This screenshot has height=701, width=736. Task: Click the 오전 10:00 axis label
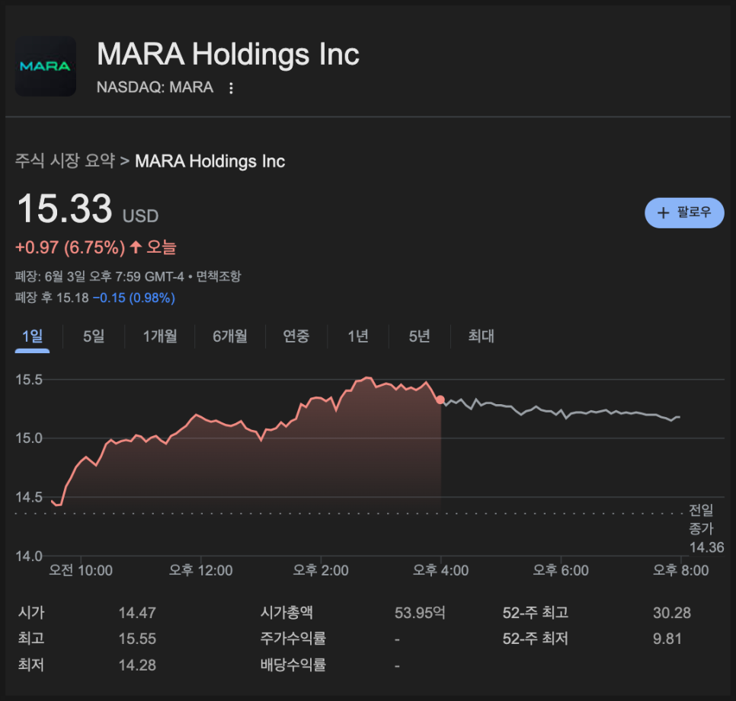click(x=81, y=570)
